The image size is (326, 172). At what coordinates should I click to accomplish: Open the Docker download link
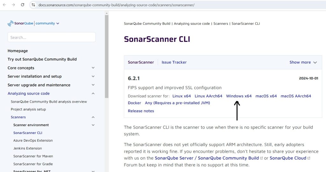point(134,103)
